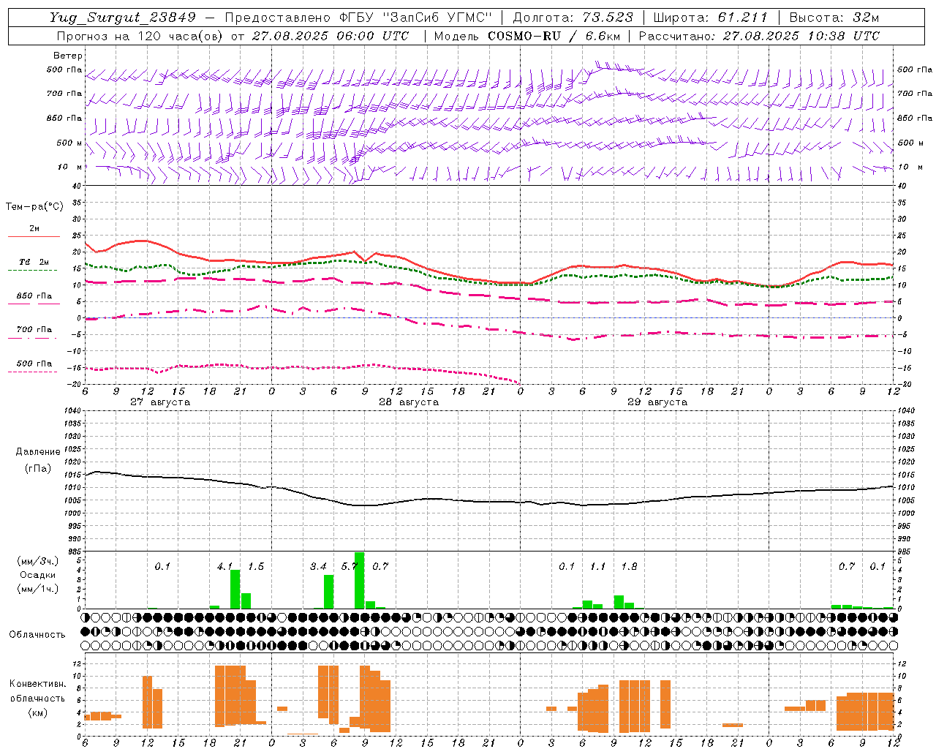The width and height of the screenshot is (936, 749).
Task: Click the 29 августа date label
Action: (657, 402)
